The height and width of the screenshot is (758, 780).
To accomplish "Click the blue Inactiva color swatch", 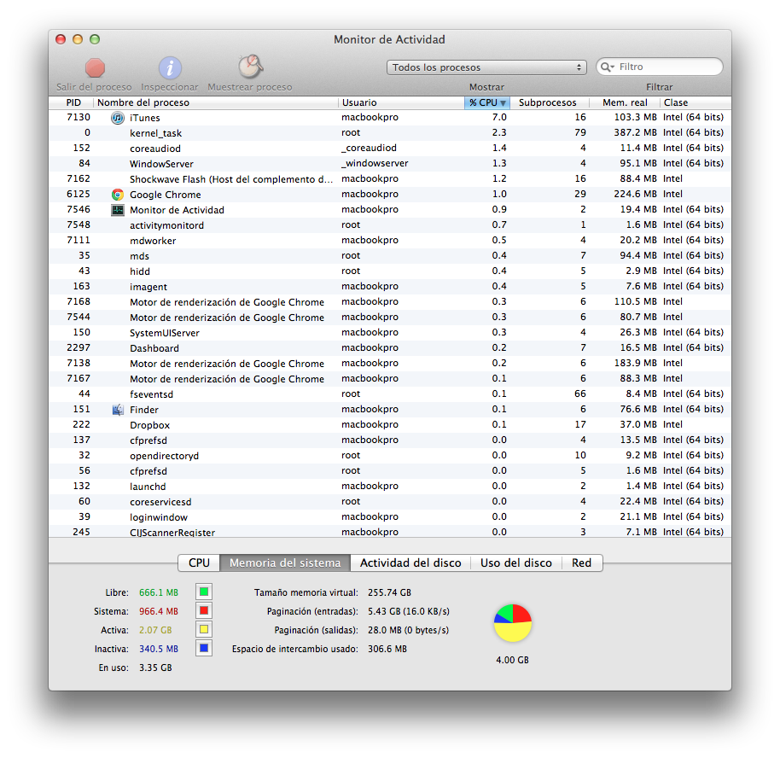I will point(203,648).
